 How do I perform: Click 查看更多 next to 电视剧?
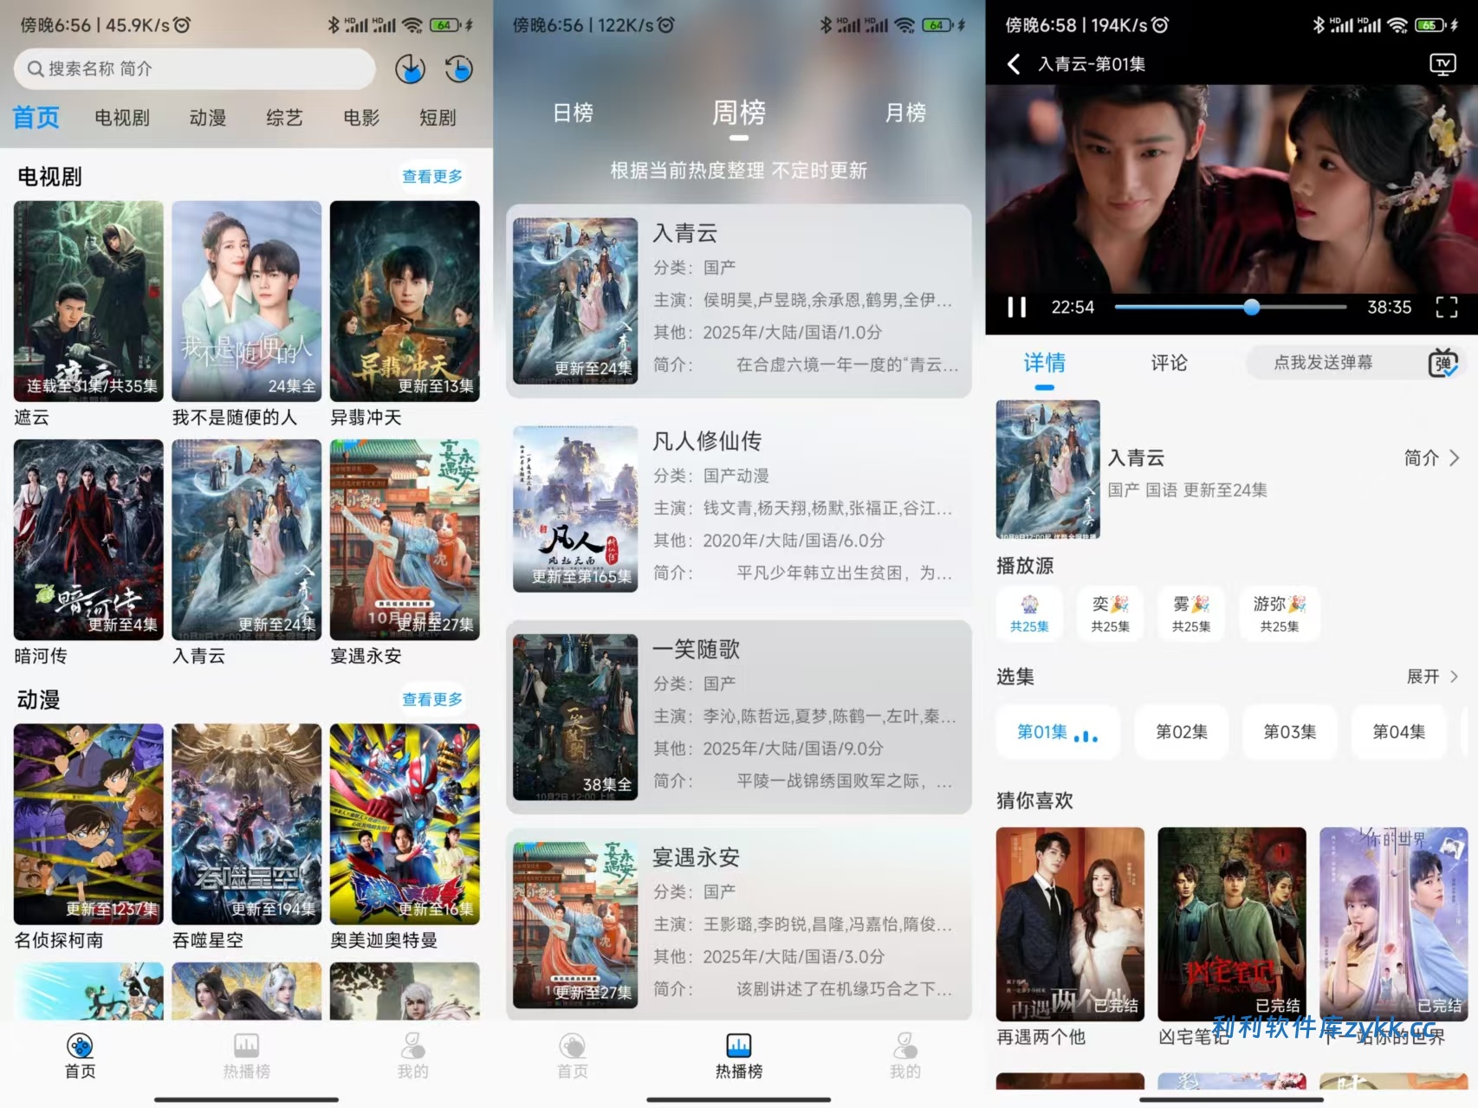431,177
